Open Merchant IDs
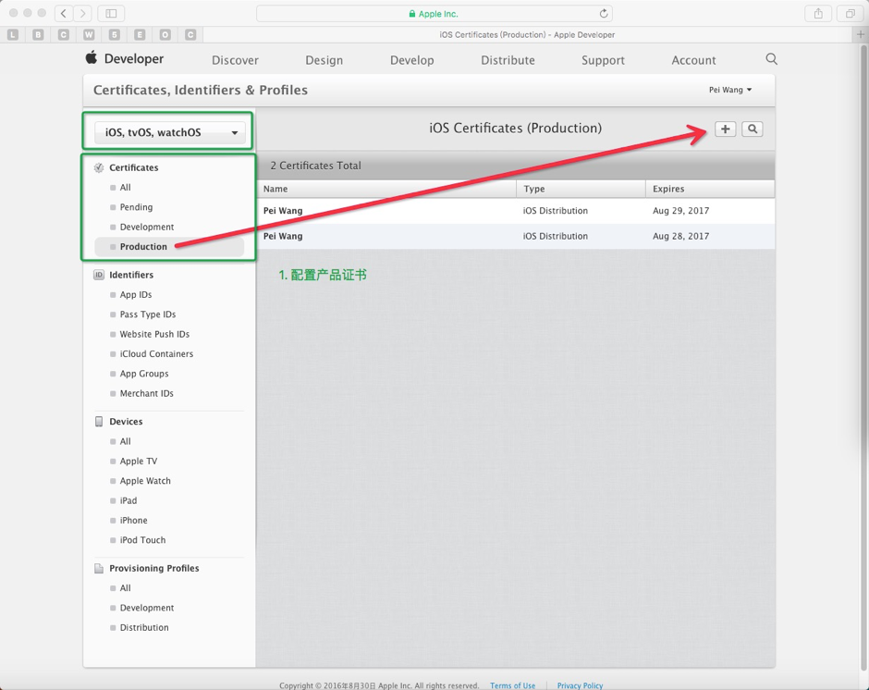The image size is (869, 690). pos(146,393)
